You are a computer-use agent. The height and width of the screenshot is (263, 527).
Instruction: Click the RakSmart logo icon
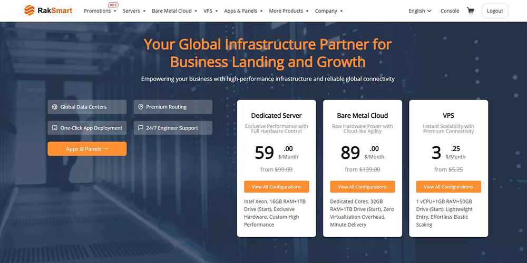(x=29, y=11)
